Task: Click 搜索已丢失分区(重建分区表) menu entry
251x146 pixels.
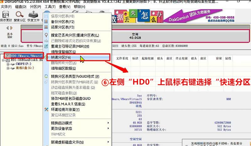Action: 75,35
